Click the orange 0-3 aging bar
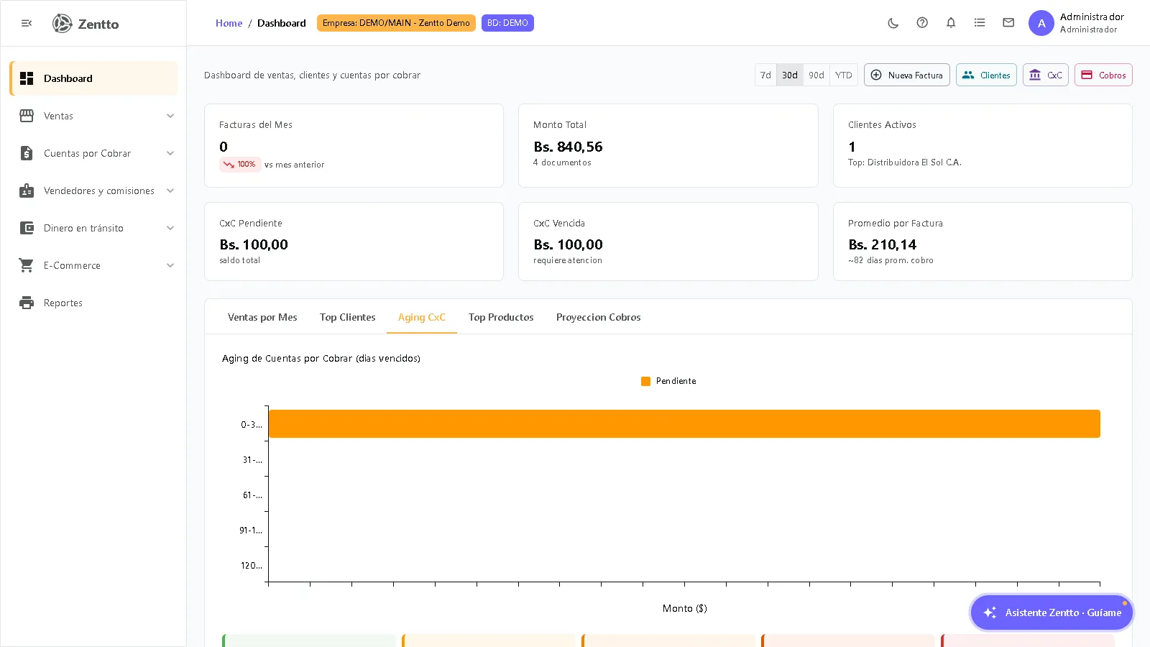The image size is (1150, 647). pos(684,424)
